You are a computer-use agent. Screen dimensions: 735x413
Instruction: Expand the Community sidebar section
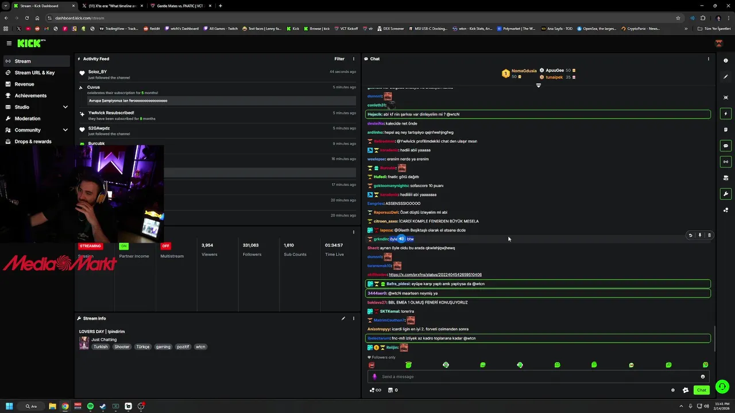(x=65, y=130)
